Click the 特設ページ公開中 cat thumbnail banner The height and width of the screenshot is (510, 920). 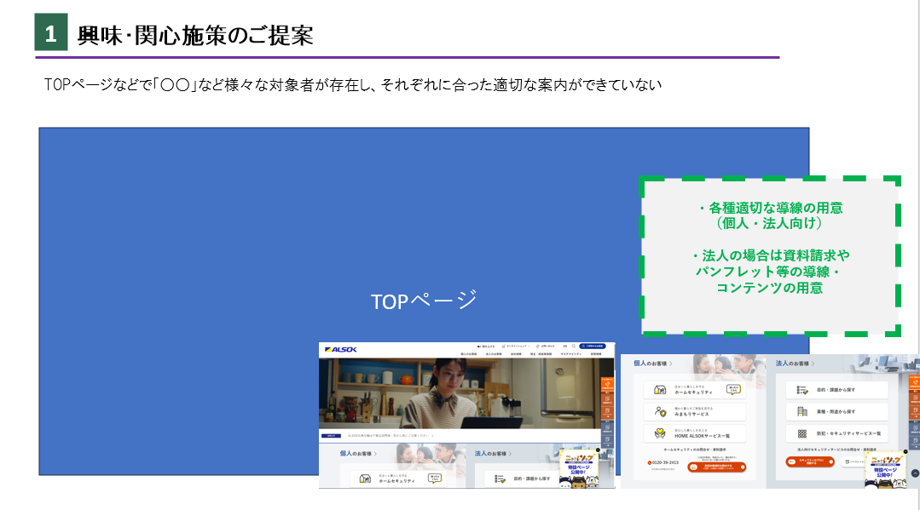(x=884, y=470)
